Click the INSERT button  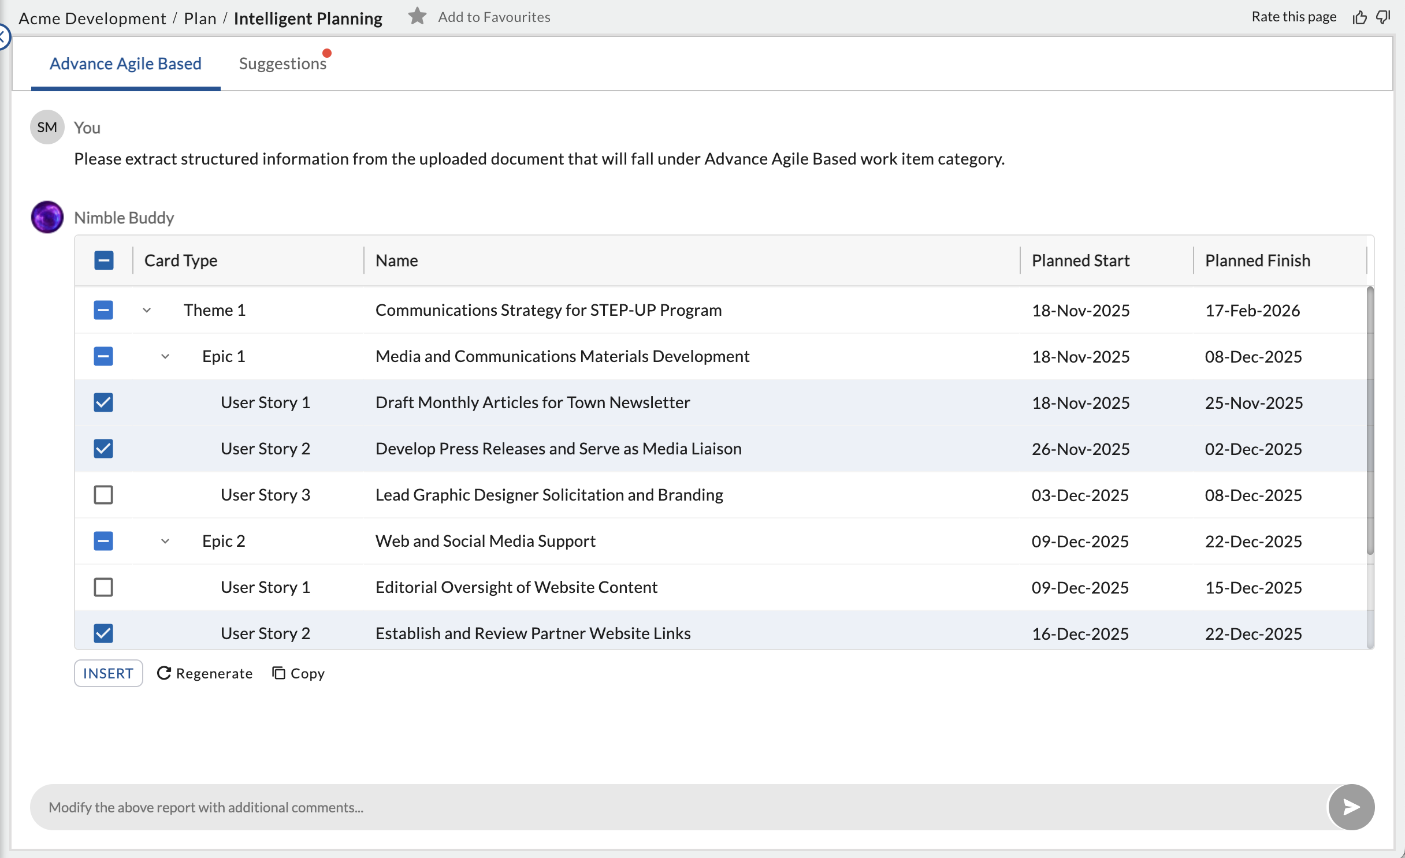tap(108, 673)
